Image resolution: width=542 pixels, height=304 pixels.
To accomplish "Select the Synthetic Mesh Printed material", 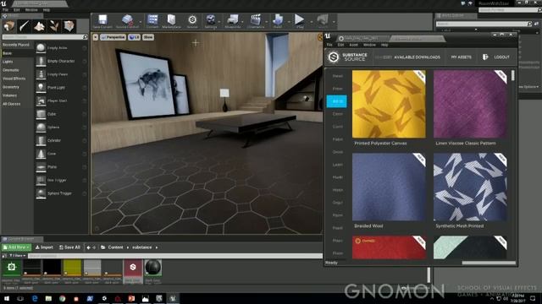I will click(x=470, y=187).
